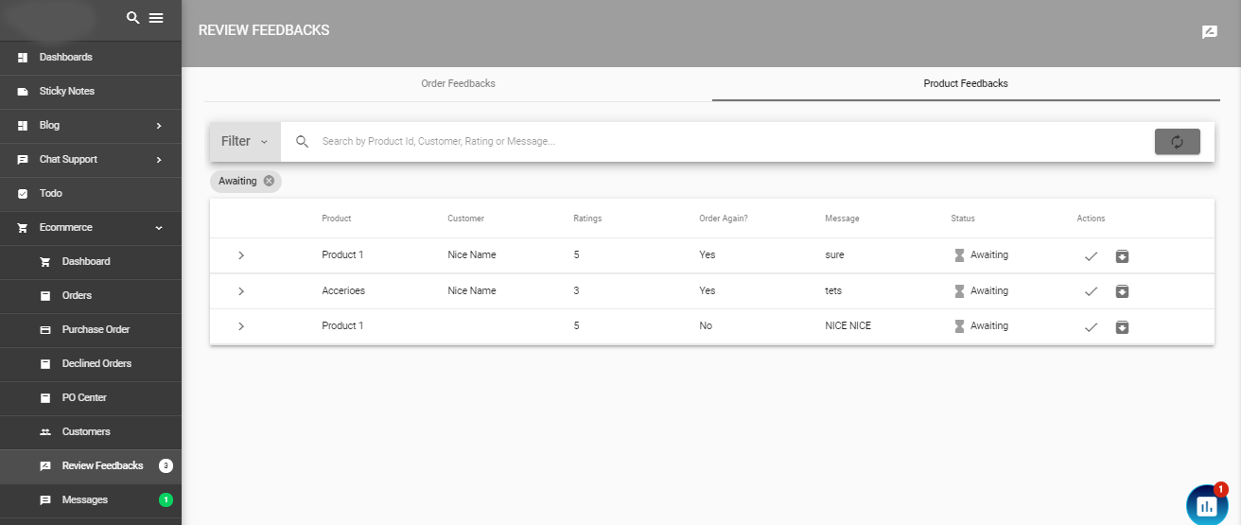Viewport: 1241px width, 525px height.
Task: Approve the Accerioes feedback with checkmark
Action: pos(1091,291)
